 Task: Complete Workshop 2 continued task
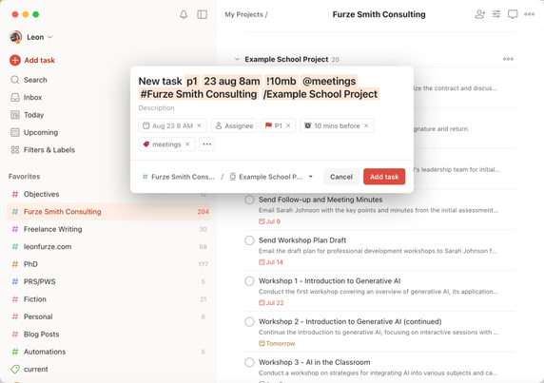pos(249,321)
